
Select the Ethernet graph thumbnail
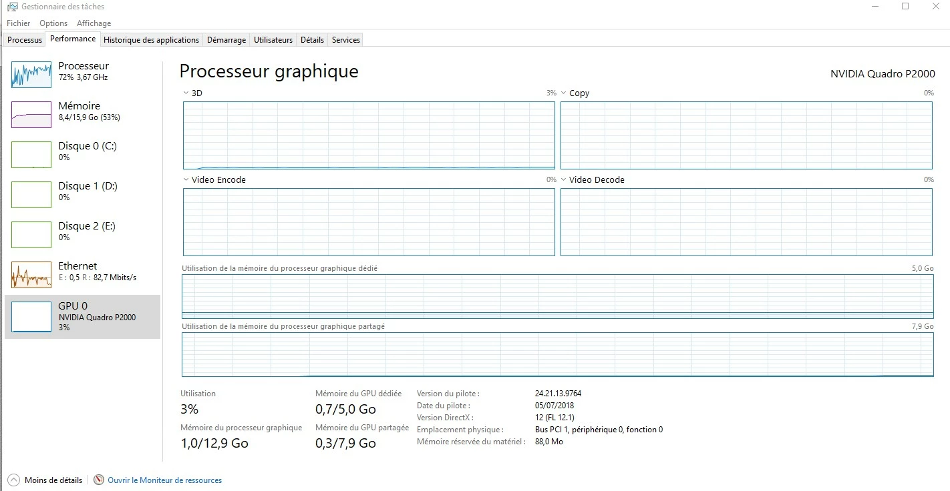tap(31, 275)
